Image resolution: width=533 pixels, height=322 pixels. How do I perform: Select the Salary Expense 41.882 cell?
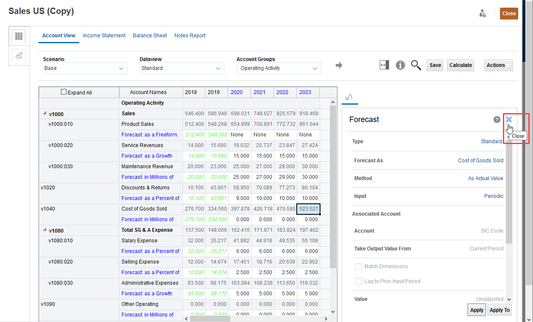(240, 241)
